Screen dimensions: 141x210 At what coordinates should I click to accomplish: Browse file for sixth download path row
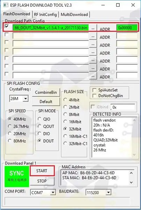pyautogui.click(x=93, y=68)
